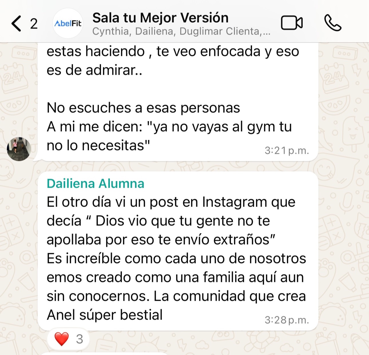Tap the back arrow to return to chats
The width and height of the screenshot is (369, 355).
coord(16,23)
